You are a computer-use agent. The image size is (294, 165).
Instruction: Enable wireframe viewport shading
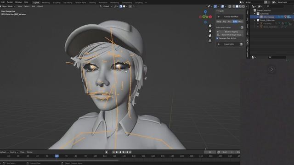pos(234,6)
